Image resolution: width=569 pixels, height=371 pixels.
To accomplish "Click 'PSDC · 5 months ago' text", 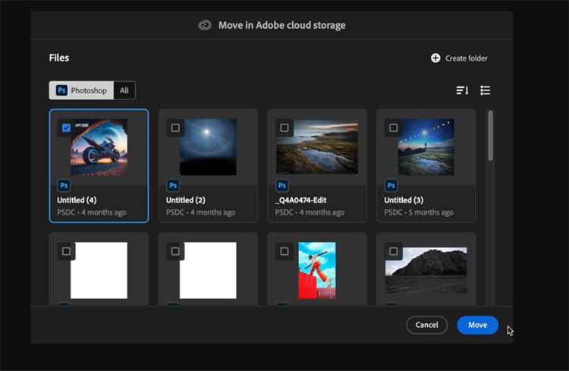I will [x=419, y=212].
